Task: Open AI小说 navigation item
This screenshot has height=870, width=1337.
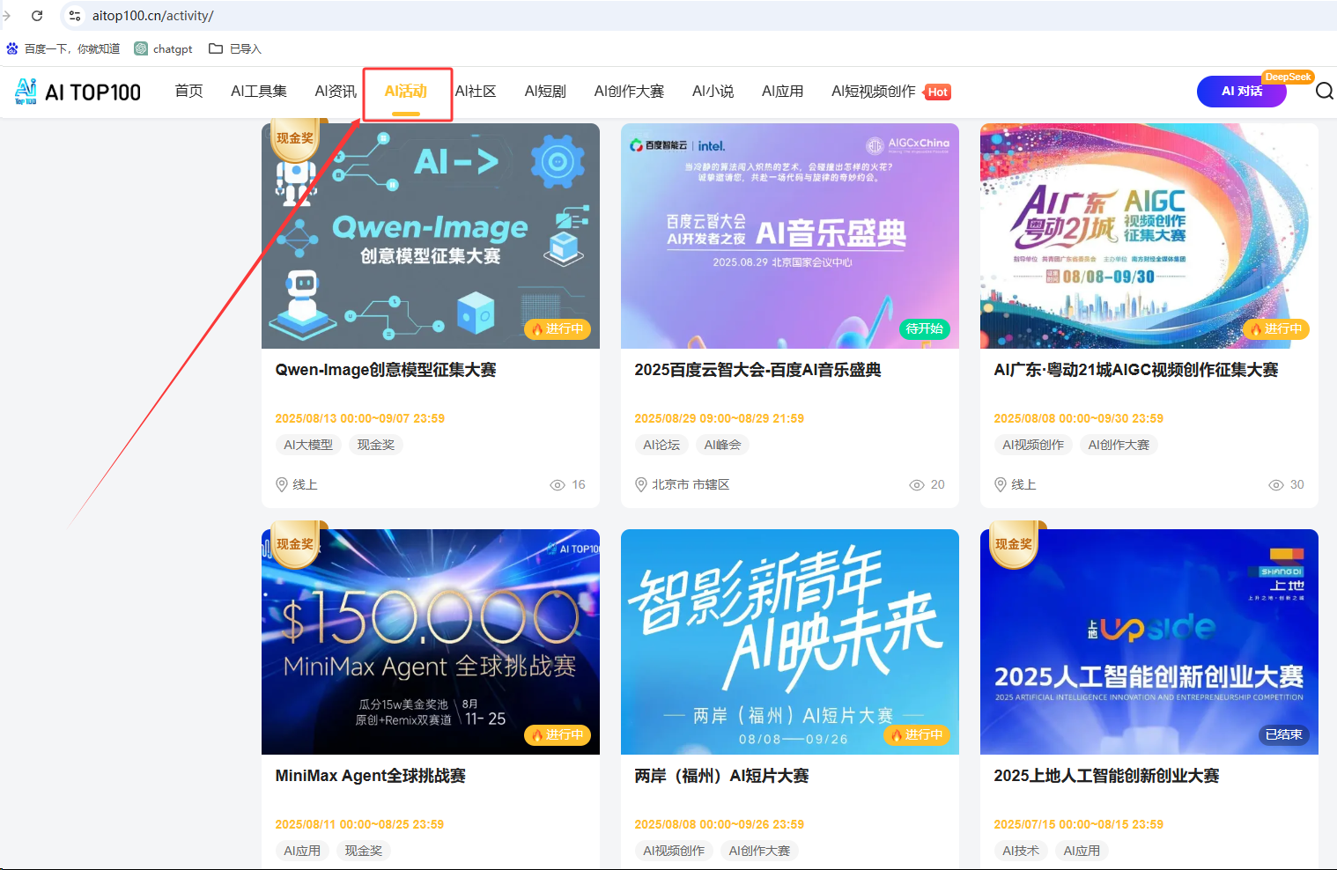Action: [x=713, y=92]
